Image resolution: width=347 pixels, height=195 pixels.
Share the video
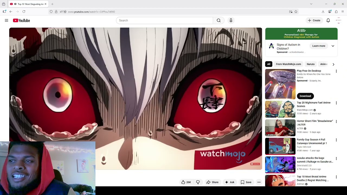click(x=212, y=182)
